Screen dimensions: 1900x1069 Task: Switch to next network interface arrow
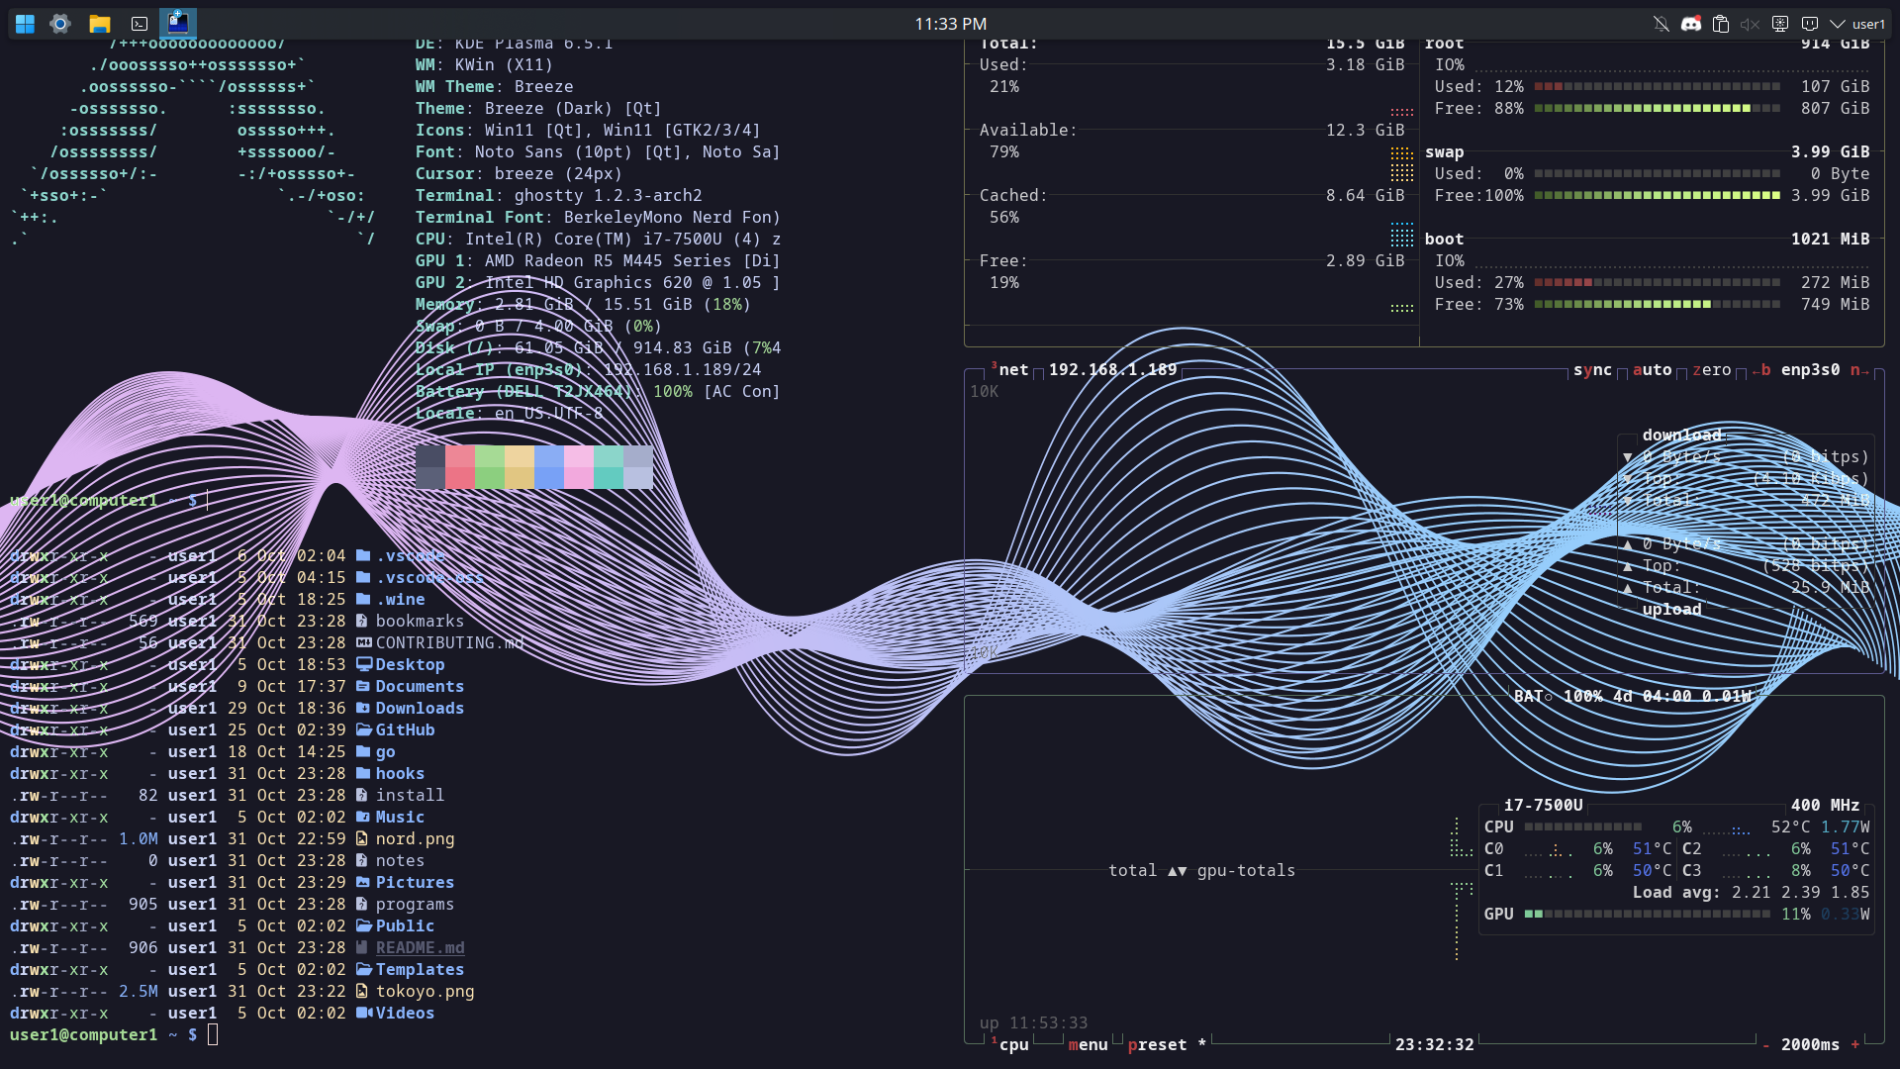tap(1859, 369)
